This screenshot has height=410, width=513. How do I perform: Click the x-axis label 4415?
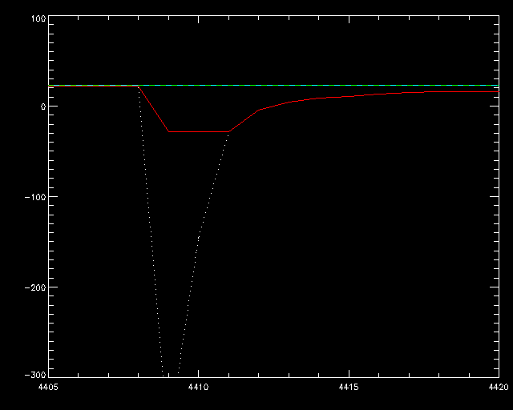coord(349,388)
